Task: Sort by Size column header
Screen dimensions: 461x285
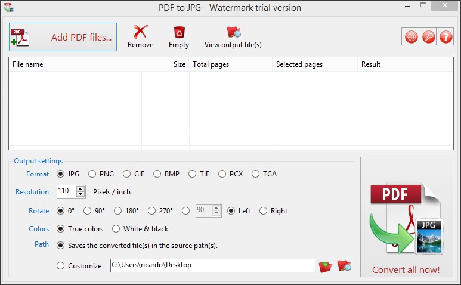Action: (x=165, y=64)
